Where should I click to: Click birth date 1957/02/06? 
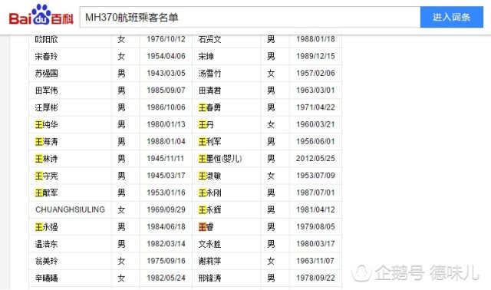(315, 74)
